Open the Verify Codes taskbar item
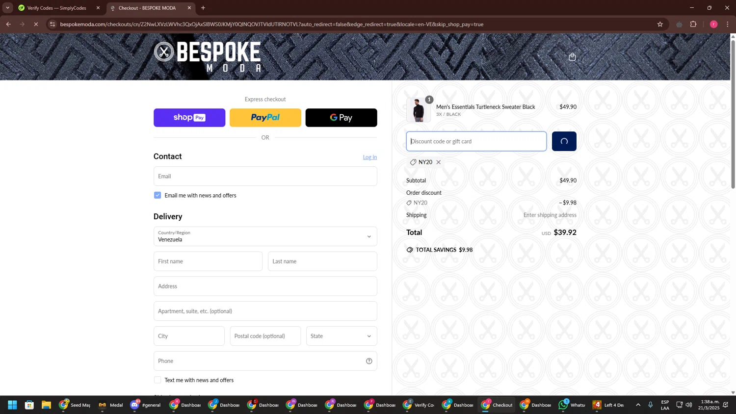The image size is (736, 414). pyautogui.click(x=419, y=405)
